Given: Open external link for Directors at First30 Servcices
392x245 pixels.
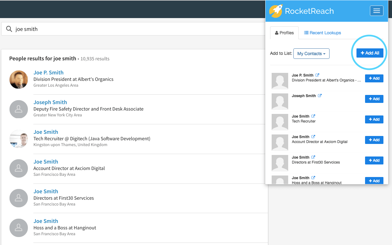Looking at the screenshot, I should click(x=313, y=157).
